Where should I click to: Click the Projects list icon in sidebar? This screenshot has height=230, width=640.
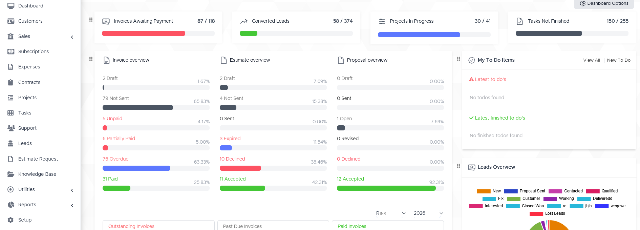[11, 98]
